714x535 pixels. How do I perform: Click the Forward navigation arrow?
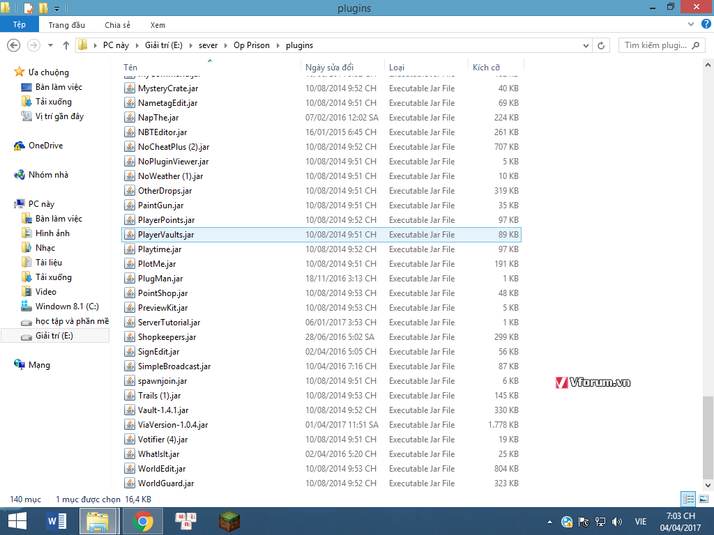click(x=33, y=45)
